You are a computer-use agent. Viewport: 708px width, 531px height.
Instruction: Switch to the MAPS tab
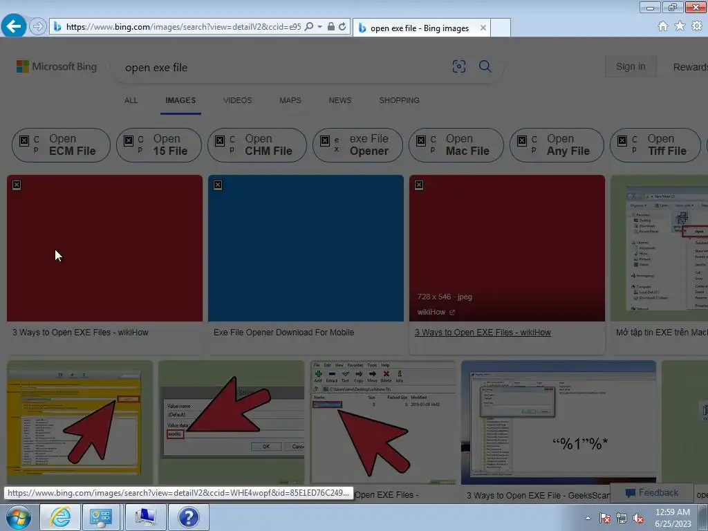[290, 100]
